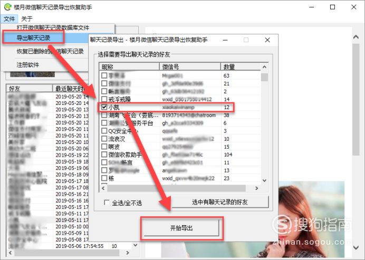Minimize the 聊天记录导出 dialog
The height and width of the screenshot is (260, 365).
(225, 40)
